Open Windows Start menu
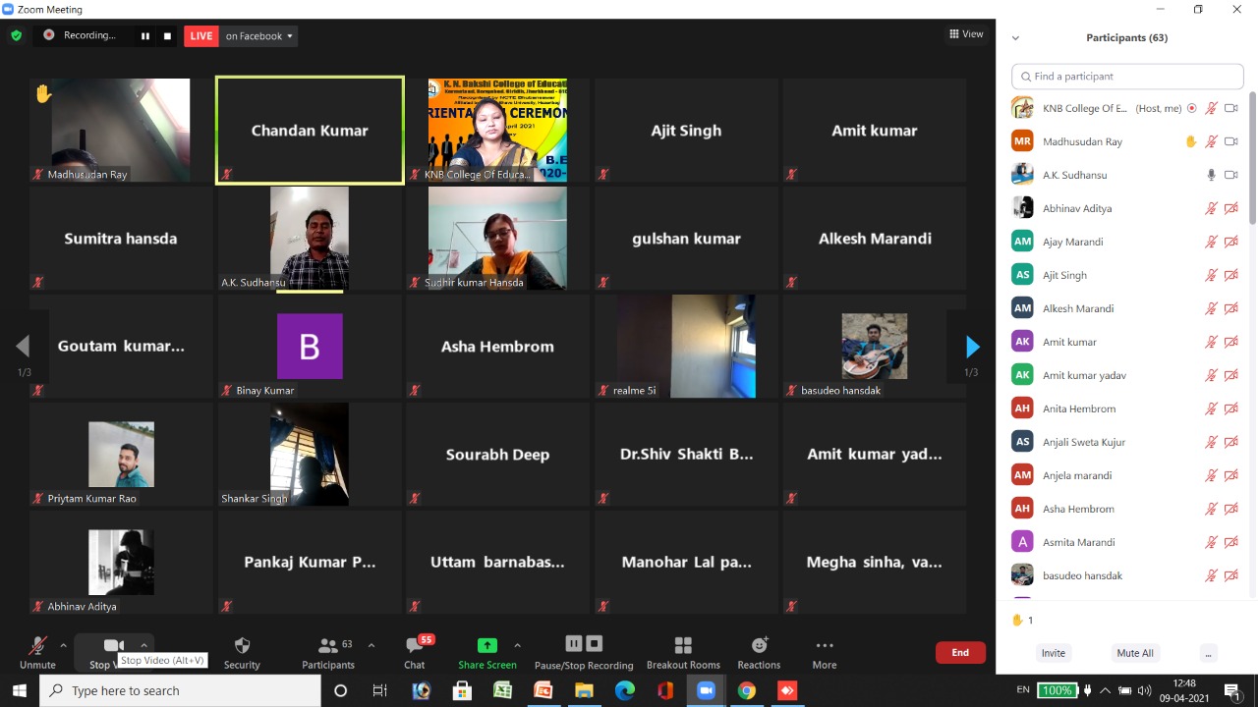This screenshot has width=1258, height=707. tap(19, 690)
